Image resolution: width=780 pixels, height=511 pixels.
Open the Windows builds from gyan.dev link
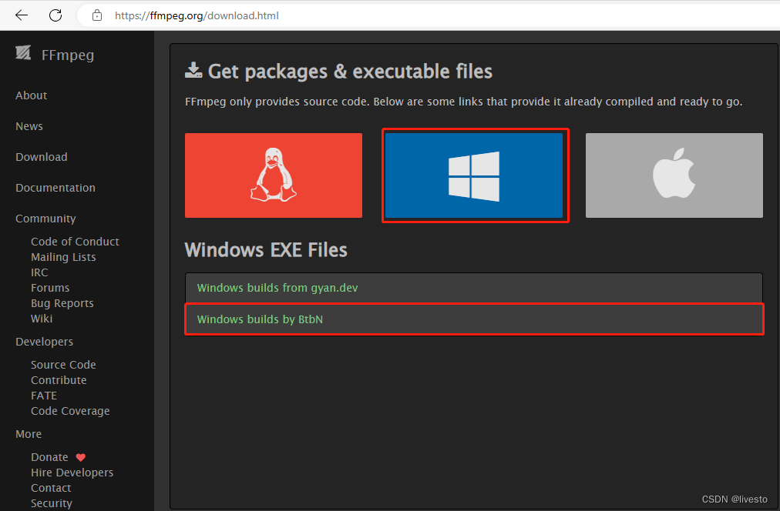277,287
